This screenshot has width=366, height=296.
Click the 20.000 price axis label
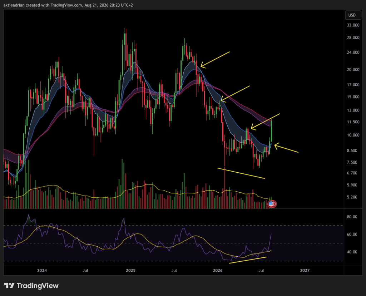[353, 70]
